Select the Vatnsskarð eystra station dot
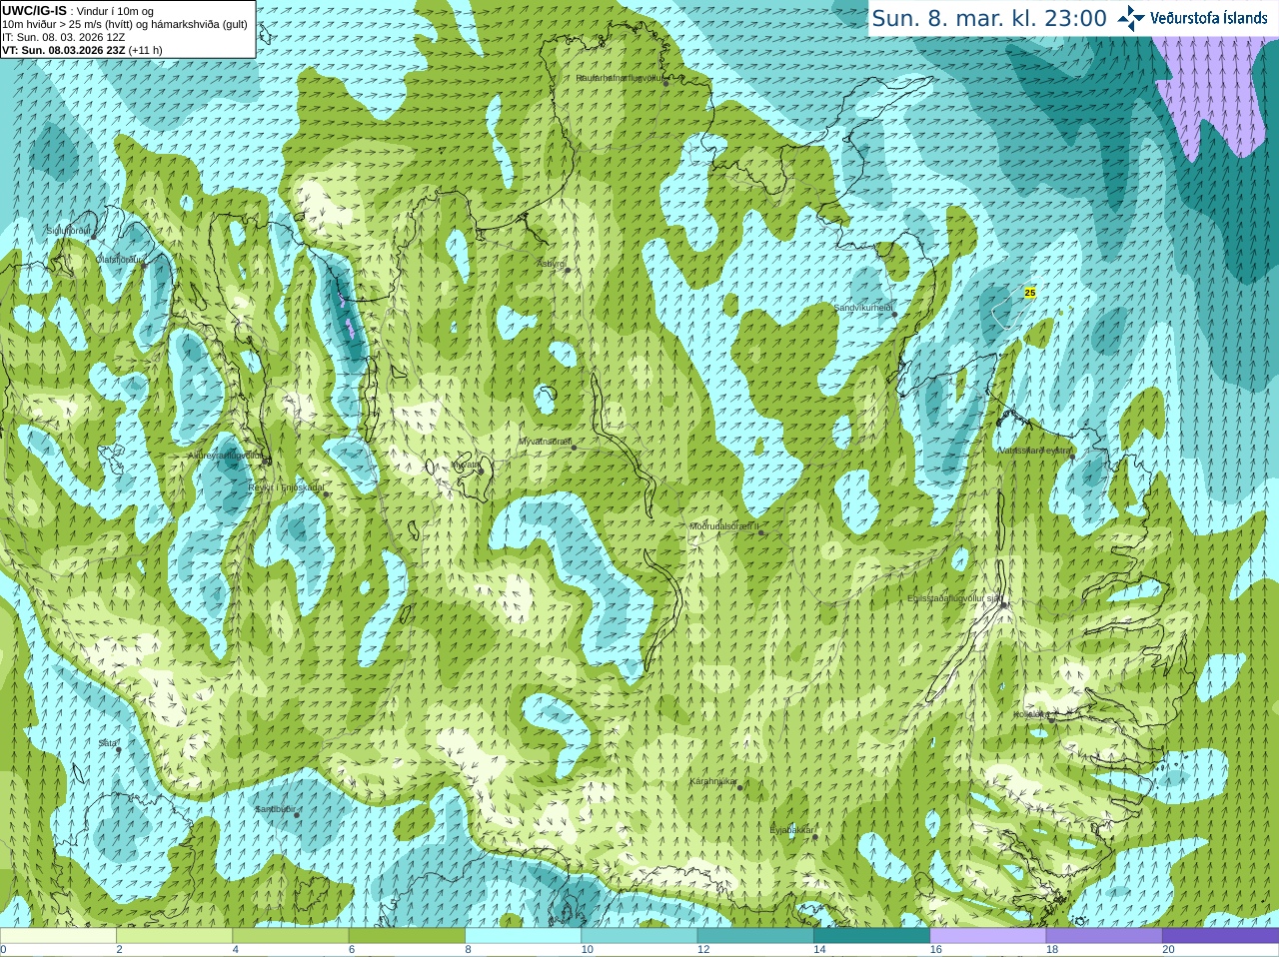The width and height of the screenshot is (1279, 957). (1072, 457)
